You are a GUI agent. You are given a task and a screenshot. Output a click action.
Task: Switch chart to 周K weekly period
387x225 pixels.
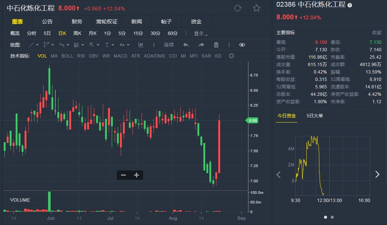pyautogui.click(x=77, y=33)
